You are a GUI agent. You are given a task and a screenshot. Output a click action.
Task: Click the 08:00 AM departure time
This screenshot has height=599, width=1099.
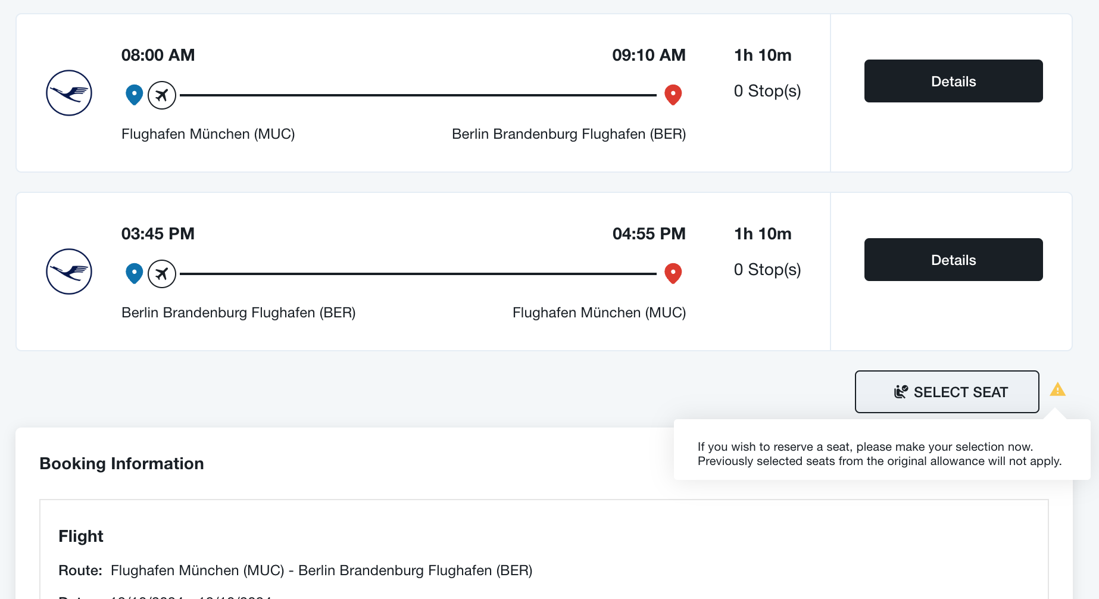pyautogui.click(x=158, y=55)
